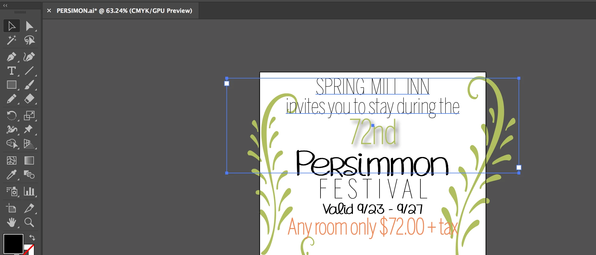Select the Pencil tool
596x255 pixels.
click(12, 99)
